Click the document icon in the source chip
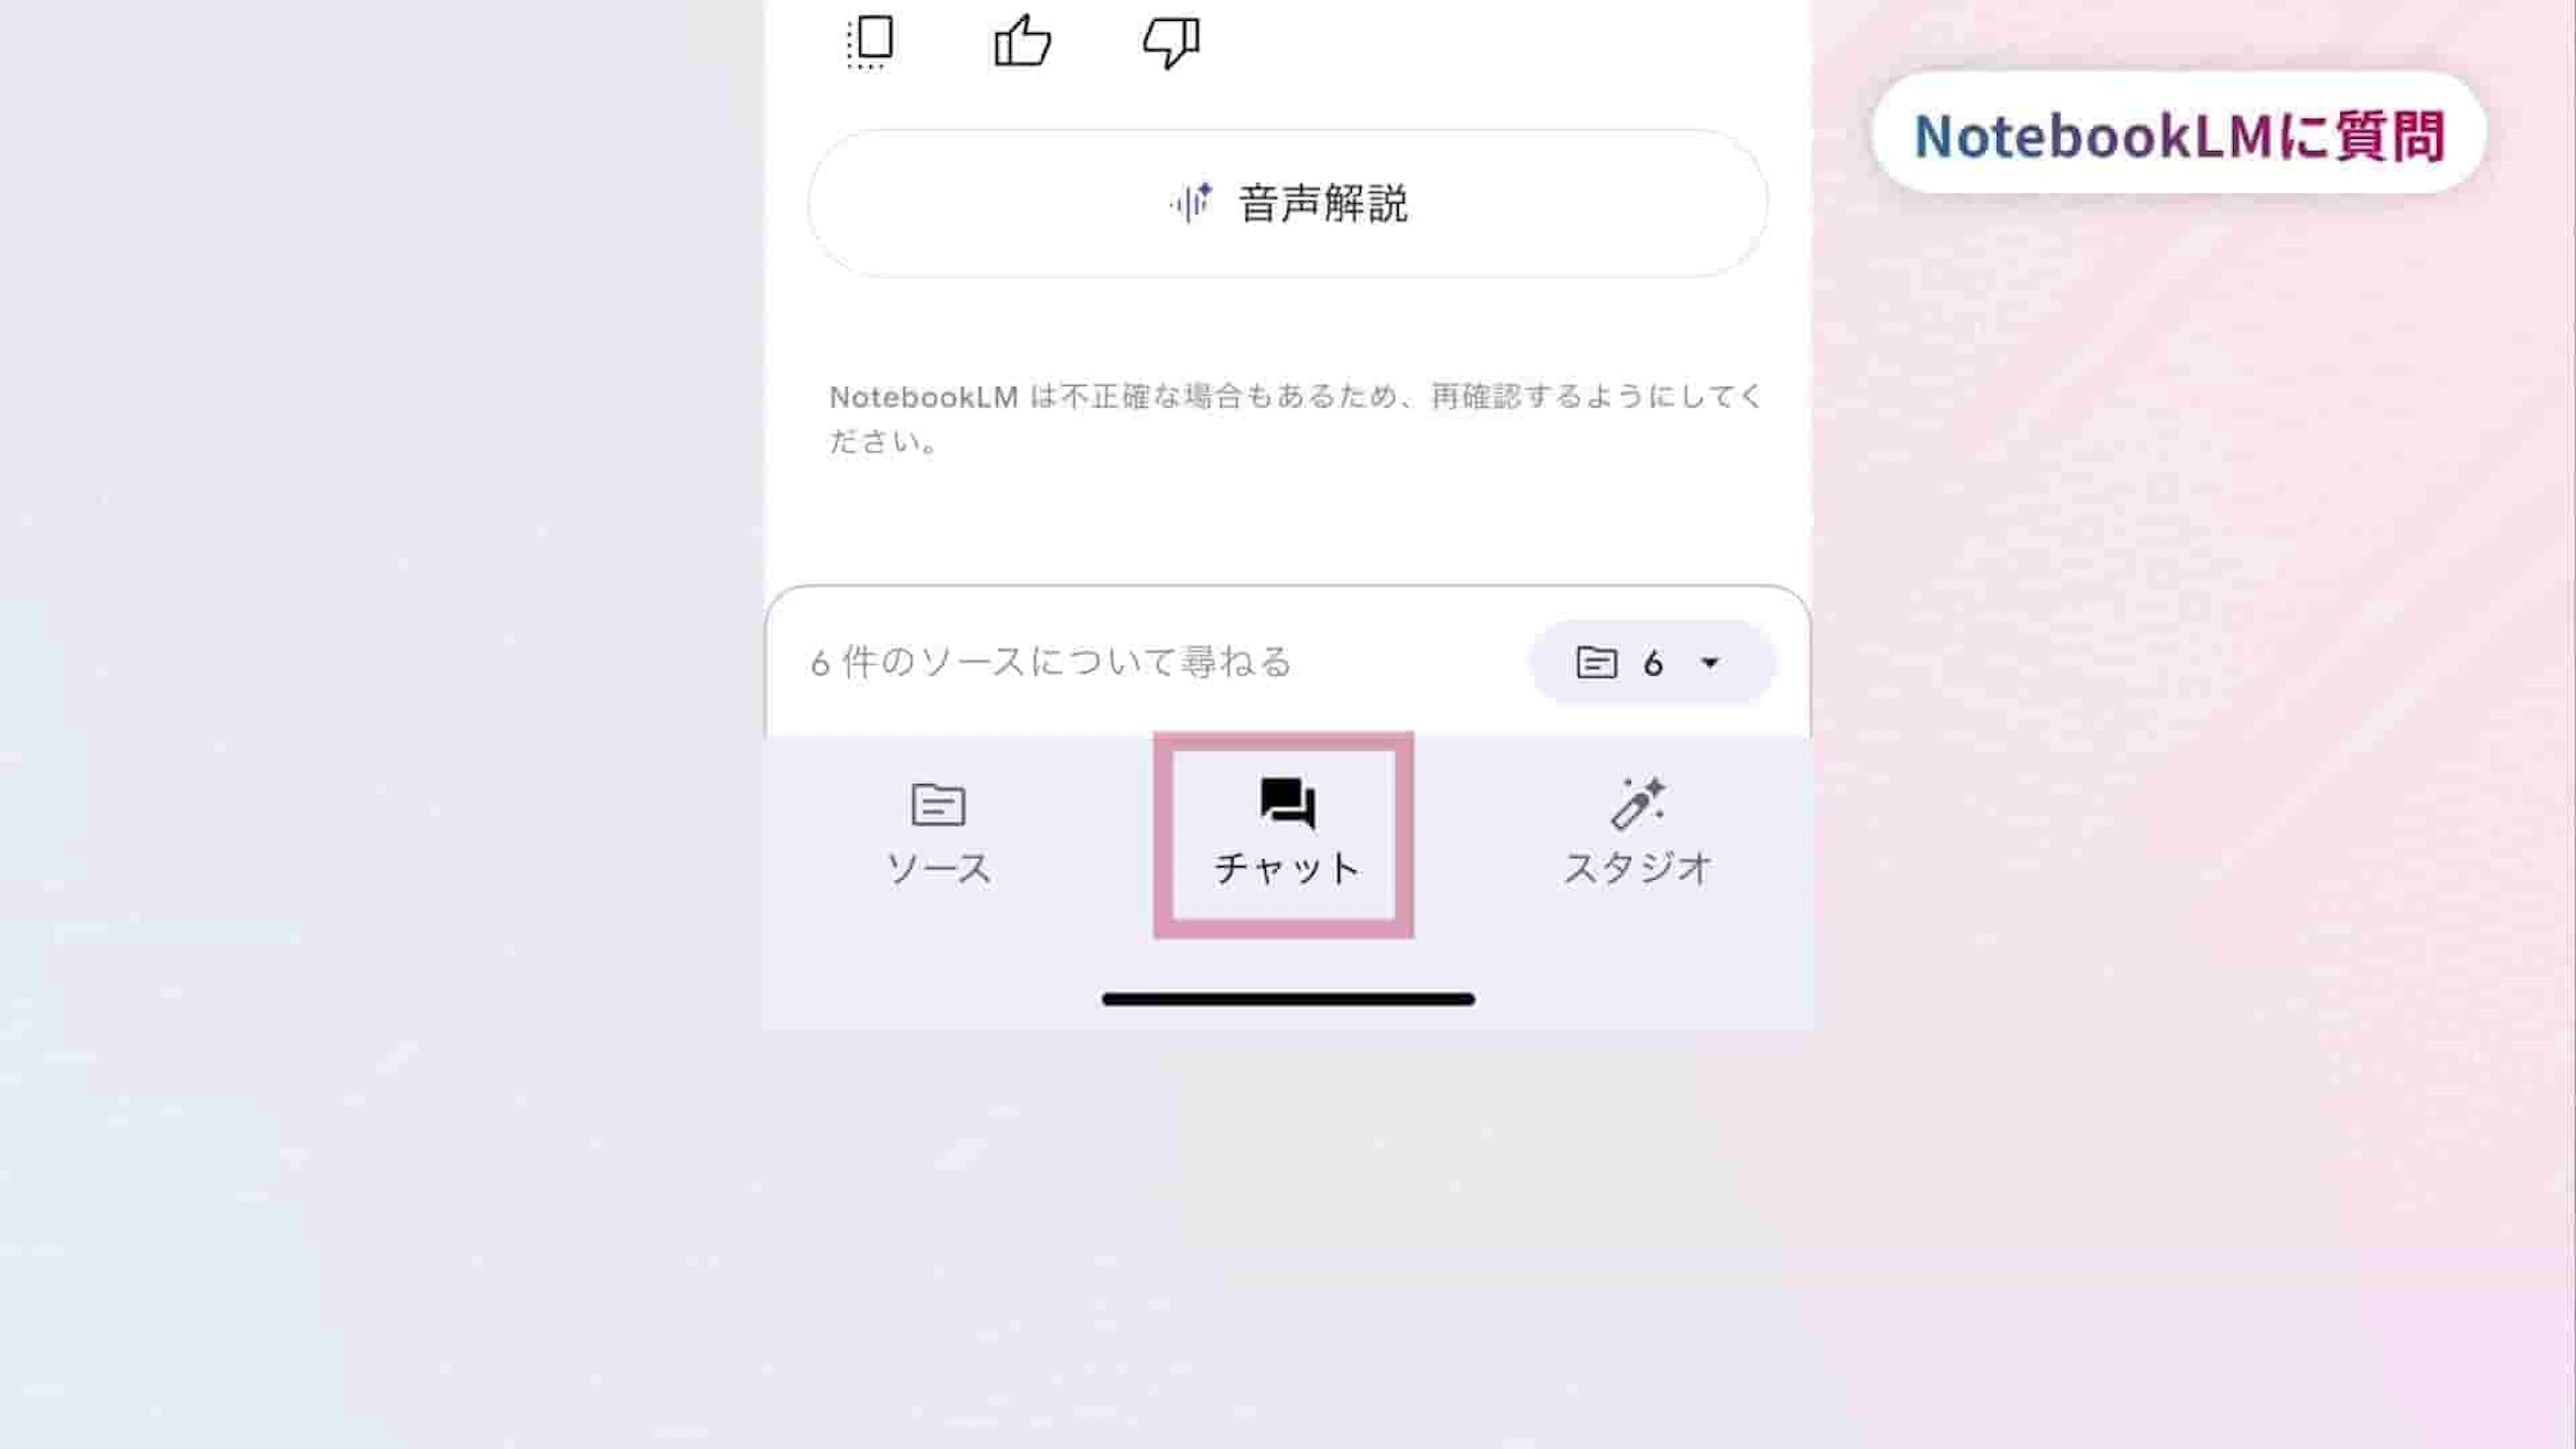The height and width of the screenshot is (1449, 2576). [x=1596, y=662]
